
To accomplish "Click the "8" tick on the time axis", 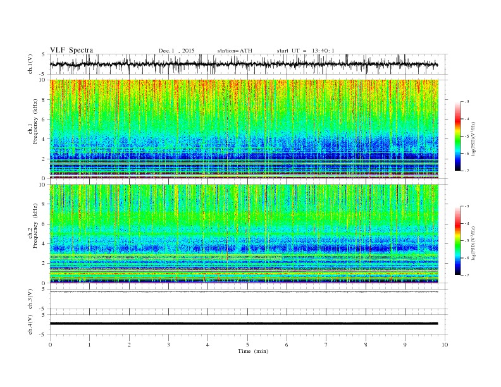I will pos(366,345).
